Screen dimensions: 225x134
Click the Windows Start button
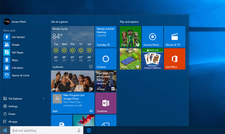point(5,130)
